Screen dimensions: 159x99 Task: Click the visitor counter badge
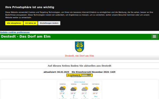pos(79,75)
